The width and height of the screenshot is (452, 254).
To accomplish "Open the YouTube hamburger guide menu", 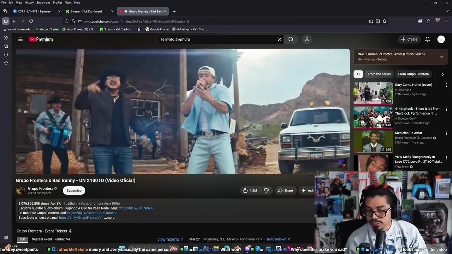I will pyautogui.click(x=20, y=39).
